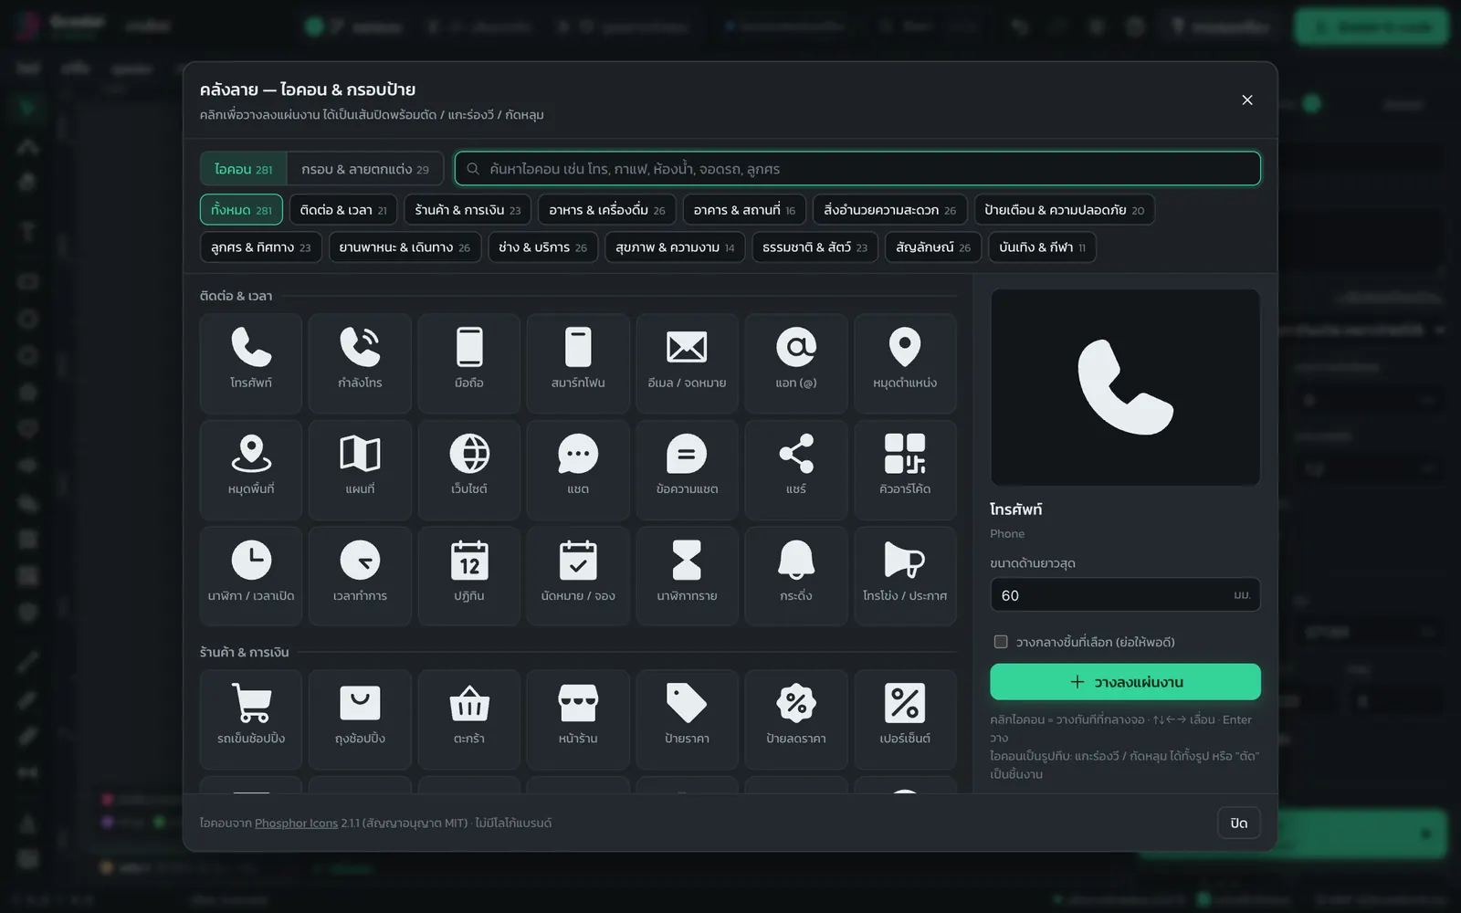Image resolution: width=1461 pixels, height=913 pixels.
Task: Show บันเทิง & กีฬา category
Action: click(x=1042, y=247)
